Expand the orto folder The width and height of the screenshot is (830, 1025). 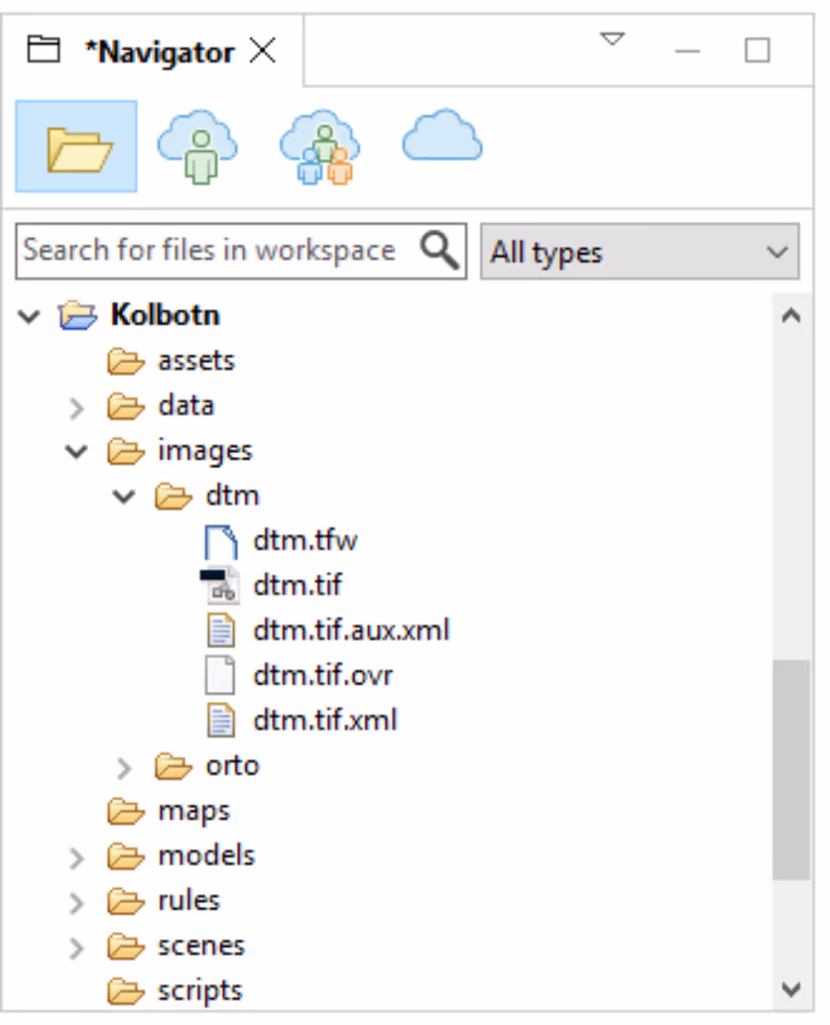pos(125,768)
